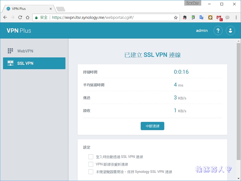Maximize the Chrome window
The height and width of the screenshot is (181, 241).
point(222,4)
